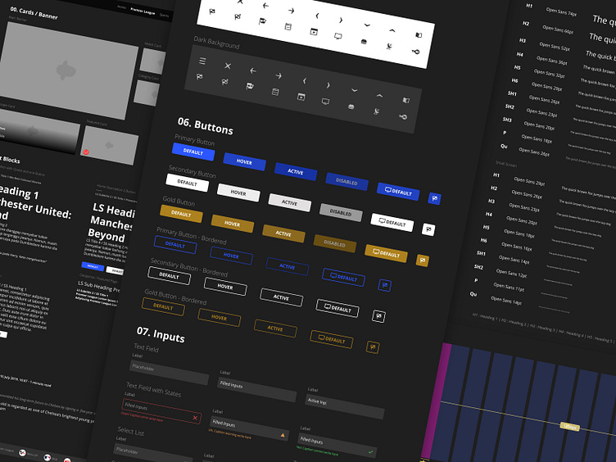Click the gold filled DEFAULT button with monitor icon
Image resolution: width=616 pixels, height=462 pixels.
click(x=386, y=253)
